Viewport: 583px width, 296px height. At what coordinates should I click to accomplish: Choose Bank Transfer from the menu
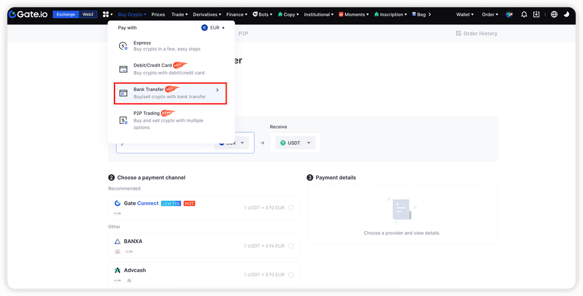(170, 93)
